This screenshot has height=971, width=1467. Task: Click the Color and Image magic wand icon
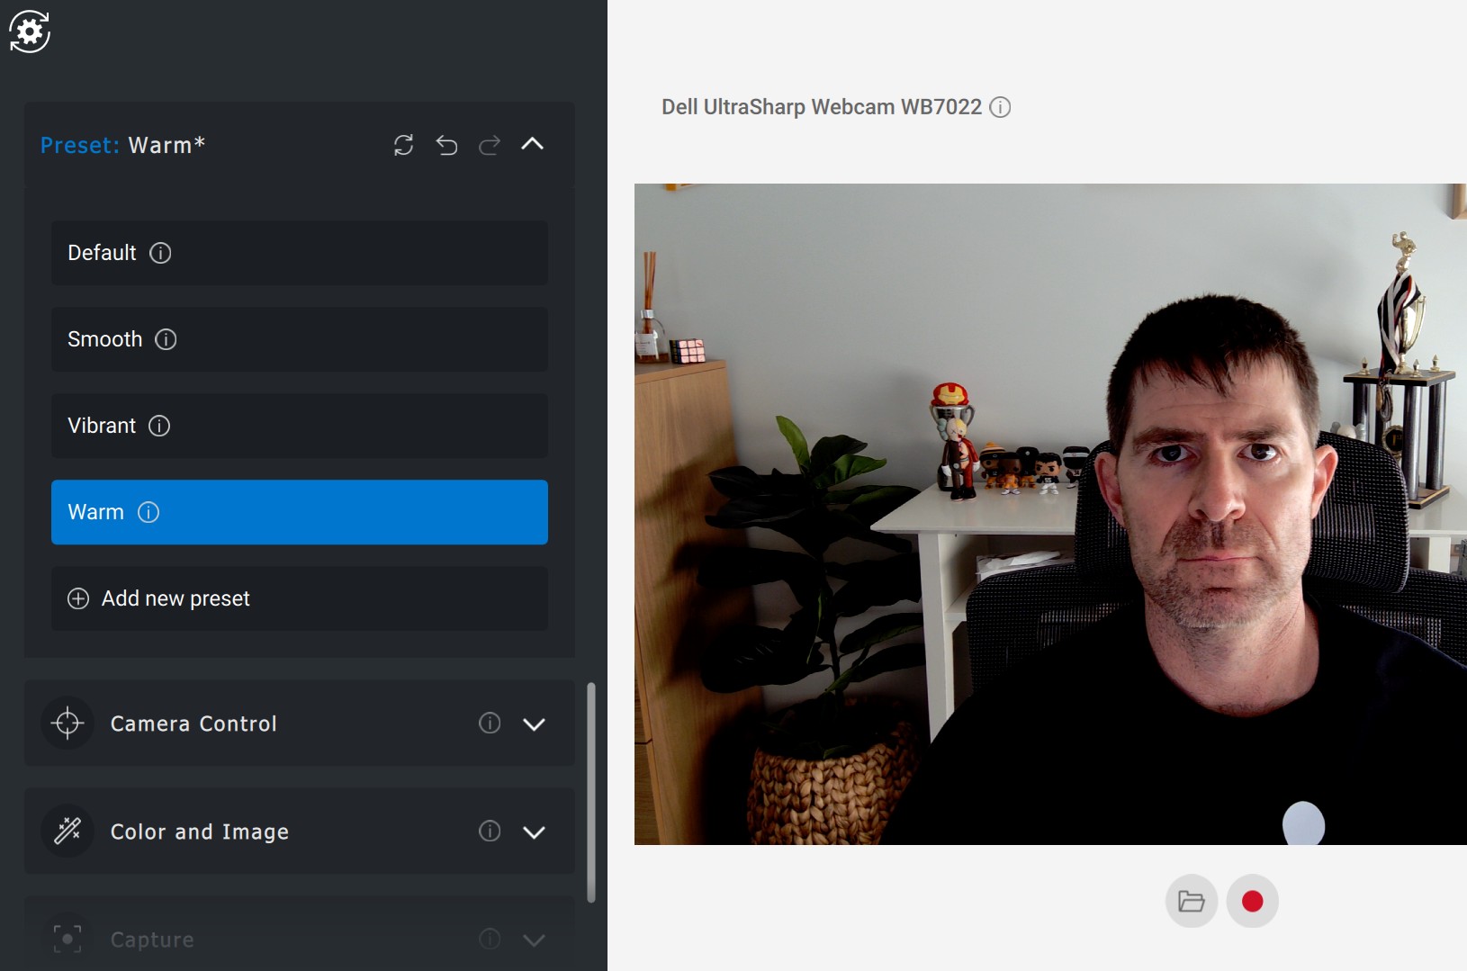pos(67,832)
